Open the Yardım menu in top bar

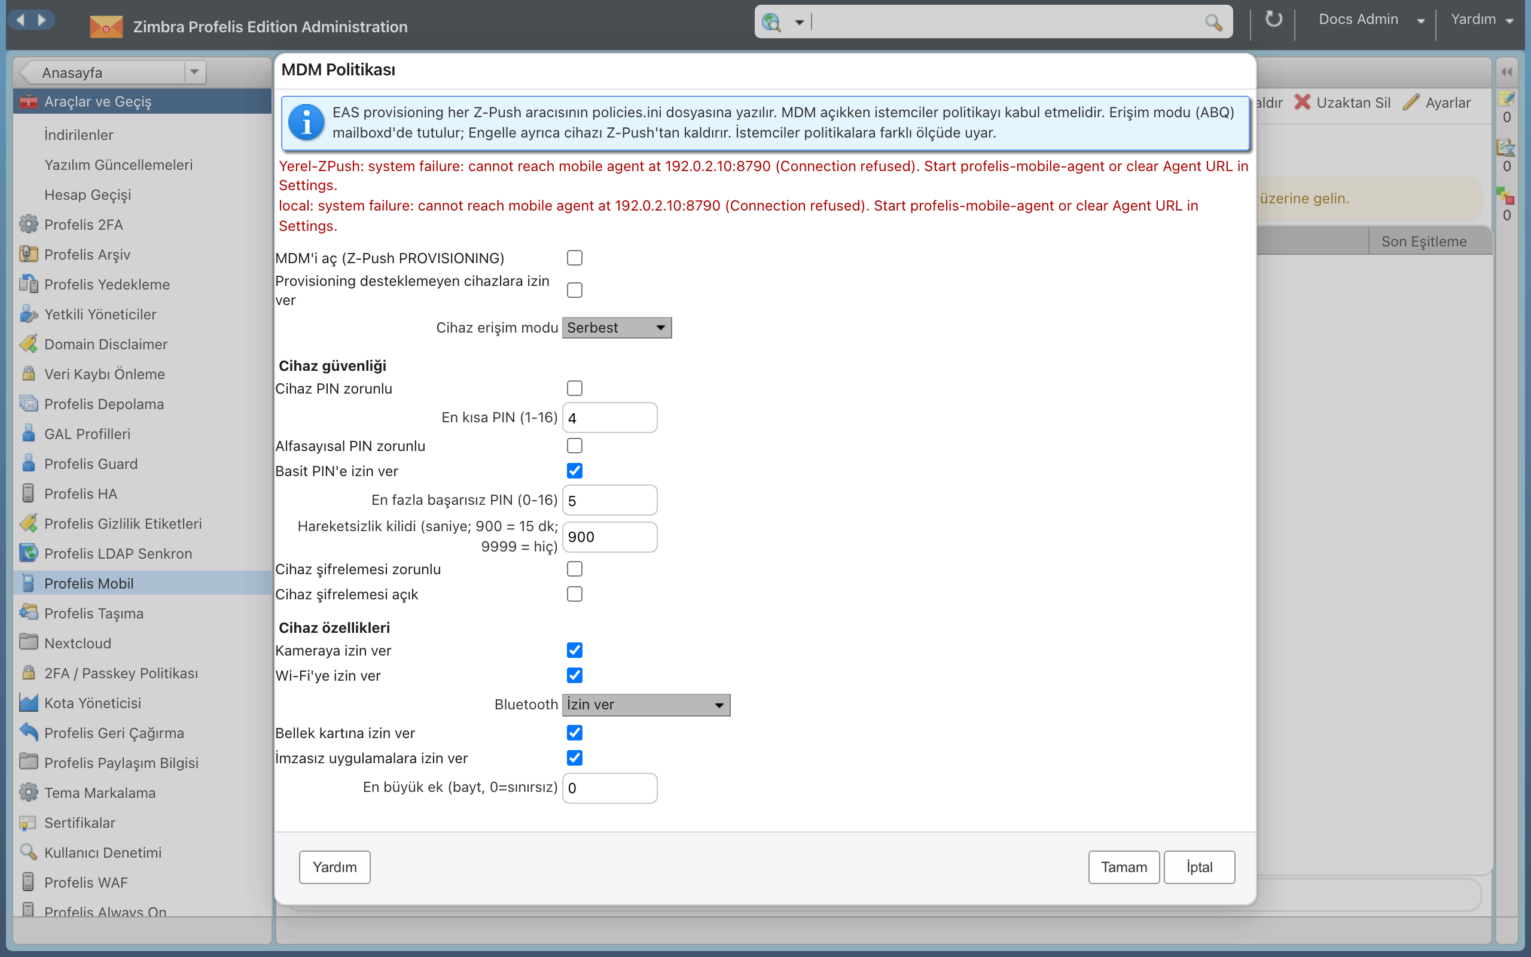click(x=1481, y=20)
